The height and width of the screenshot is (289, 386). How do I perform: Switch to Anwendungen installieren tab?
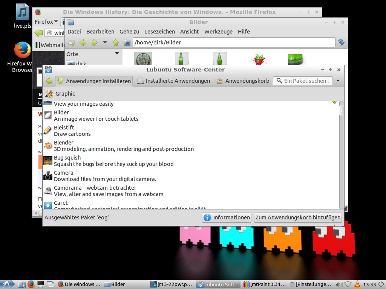pos(94,81)
